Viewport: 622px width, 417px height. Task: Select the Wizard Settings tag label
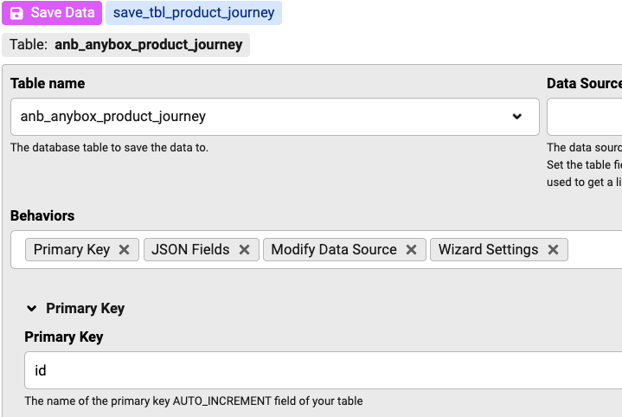[x=488, y=249]
